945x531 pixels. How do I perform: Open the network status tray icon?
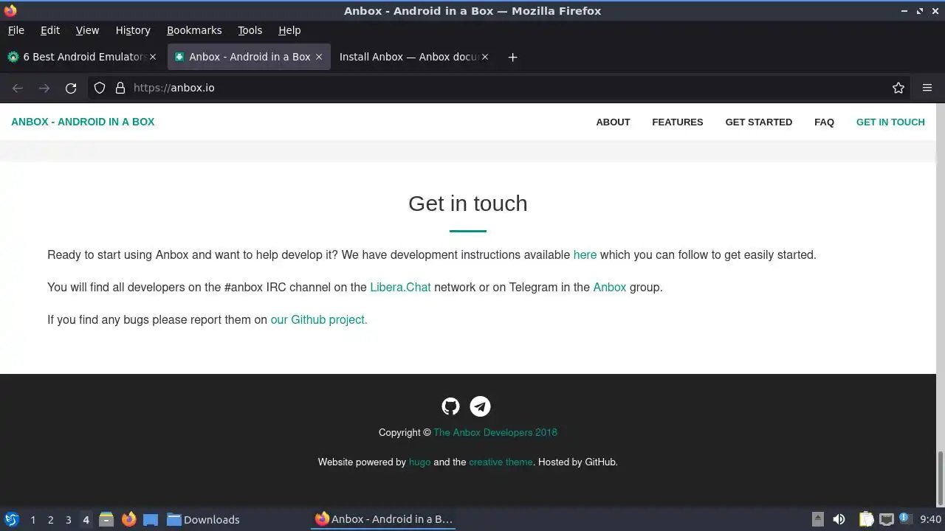(x=886, y=519)
